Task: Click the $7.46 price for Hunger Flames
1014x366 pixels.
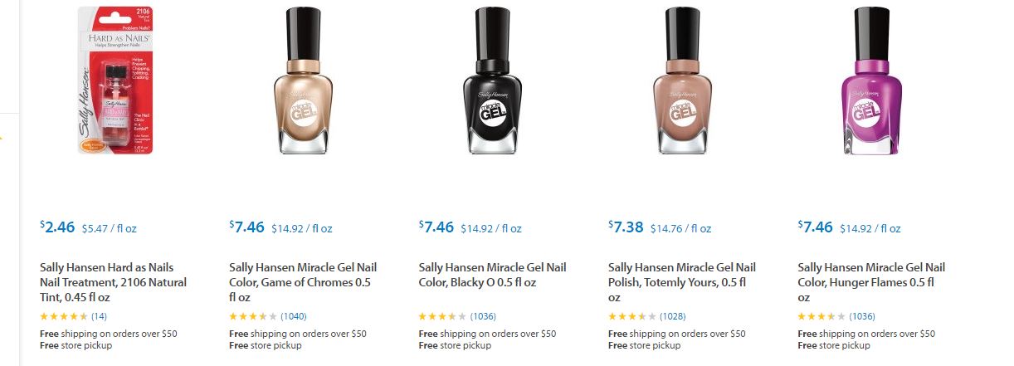Action: coord(816,227)
